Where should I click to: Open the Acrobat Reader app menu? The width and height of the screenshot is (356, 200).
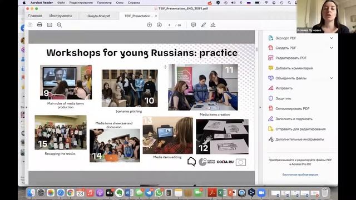click(x=42, y=3)
